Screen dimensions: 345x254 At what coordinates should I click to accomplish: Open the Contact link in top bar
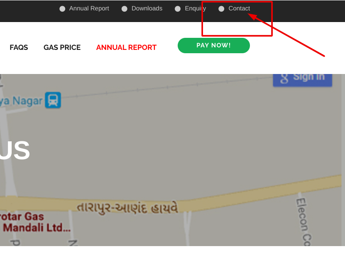click(x=239, y=8)
